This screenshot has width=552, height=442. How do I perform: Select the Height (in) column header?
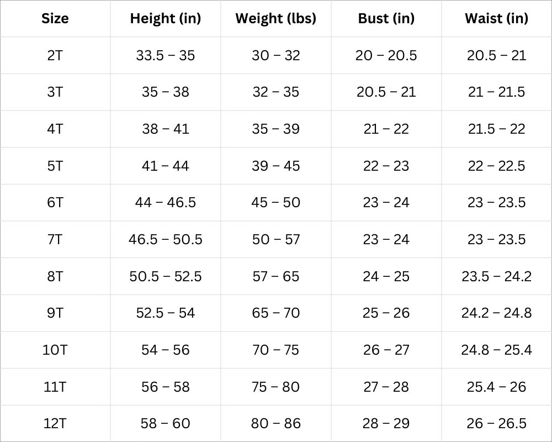click(166, 18)
